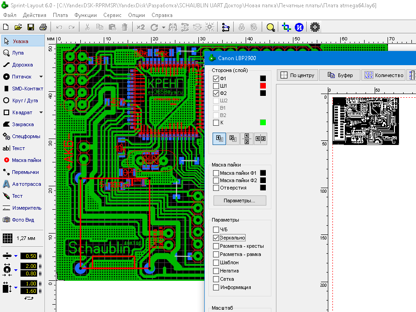Open the rotate angle dropdown arrow
Image resolution: width=416 pixels, height=312 pixels.
click(163, 28)
